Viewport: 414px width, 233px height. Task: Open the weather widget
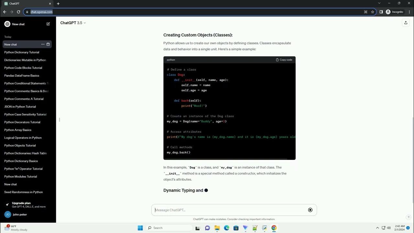16,228
